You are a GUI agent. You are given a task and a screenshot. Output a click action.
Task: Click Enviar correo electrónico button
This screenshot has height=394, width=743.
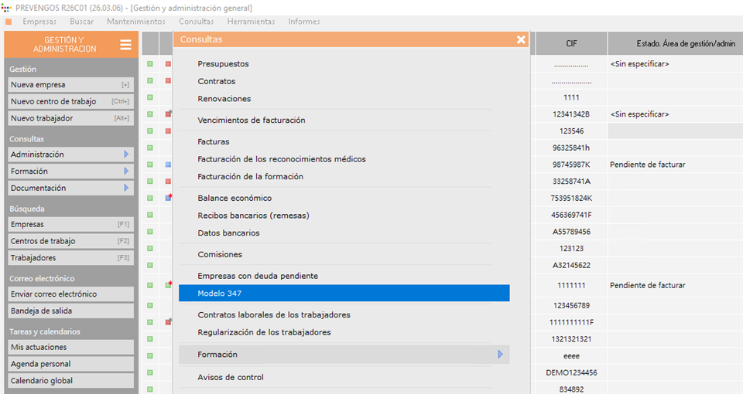click(70, 294)
